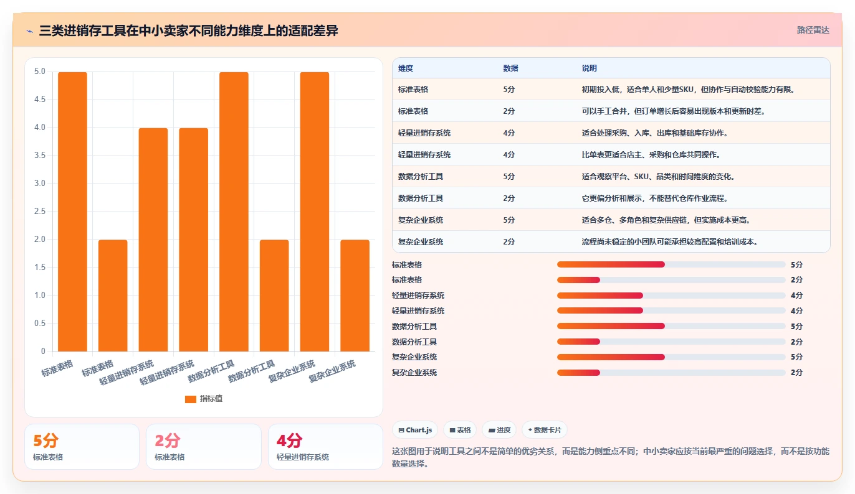Select the 数据卡片 tag chip
Screen dimensions: 855x494
(x=545, y=430)
